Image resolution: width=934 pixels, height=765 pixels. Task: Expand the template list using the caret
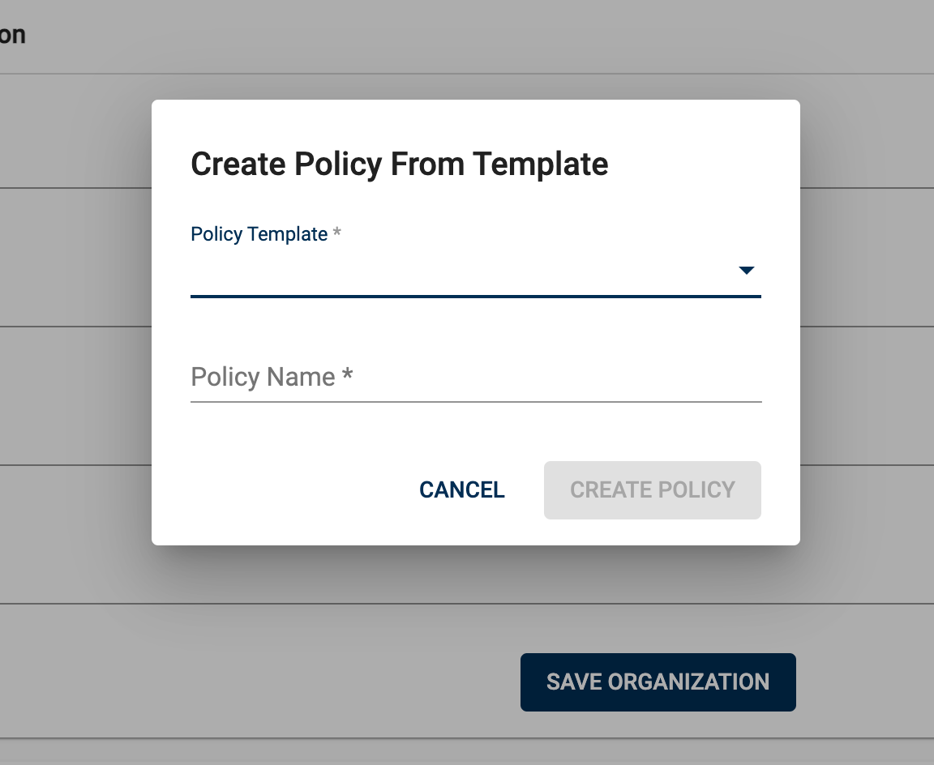[747, 271]
